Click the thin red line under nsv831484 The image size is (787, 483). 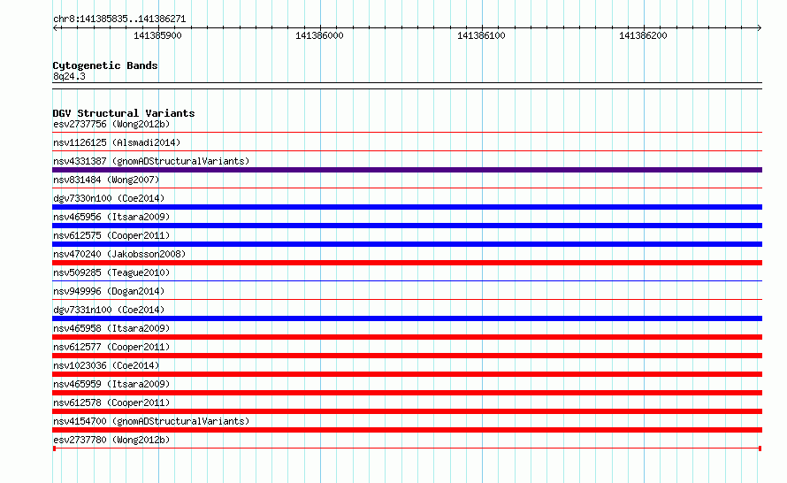(x=407, y=188)
